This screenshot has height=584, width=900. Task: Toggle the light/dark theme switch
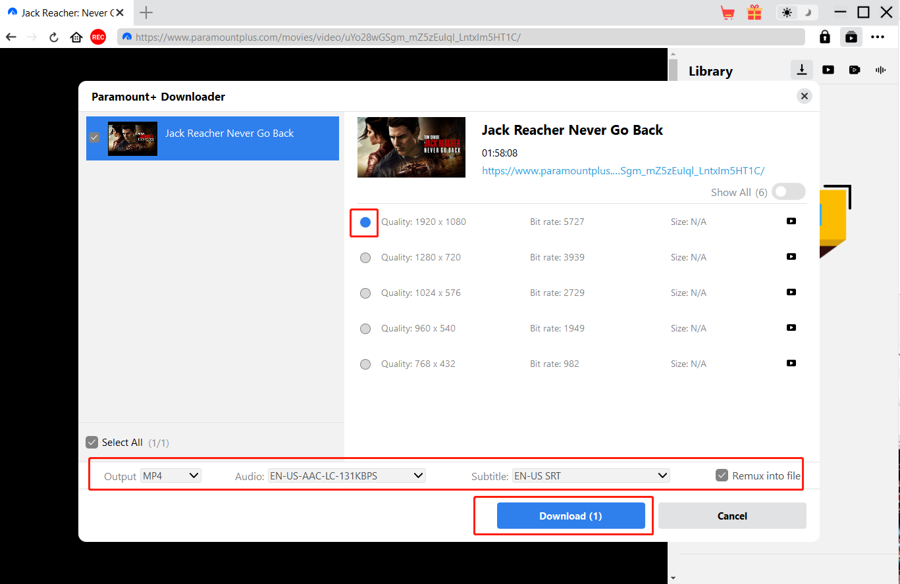797,12
